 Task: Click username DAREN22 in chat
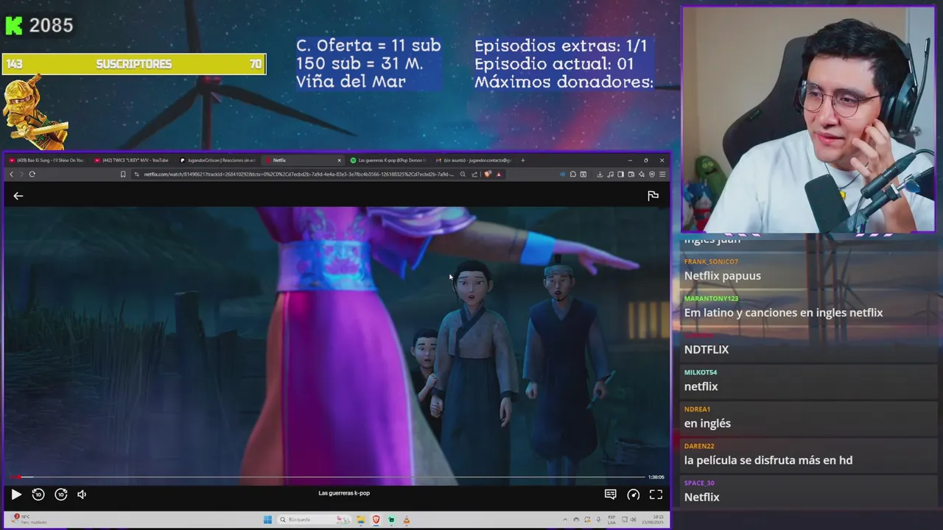699,446
